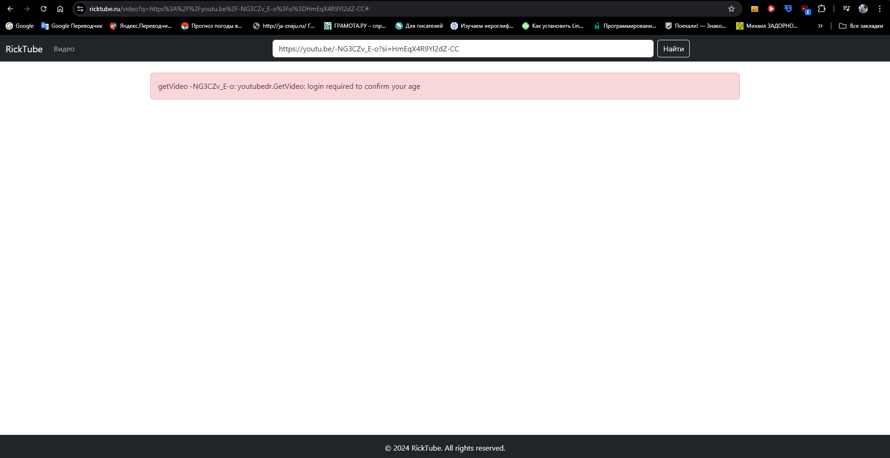Open the Chrome three-dot menu

880,9
